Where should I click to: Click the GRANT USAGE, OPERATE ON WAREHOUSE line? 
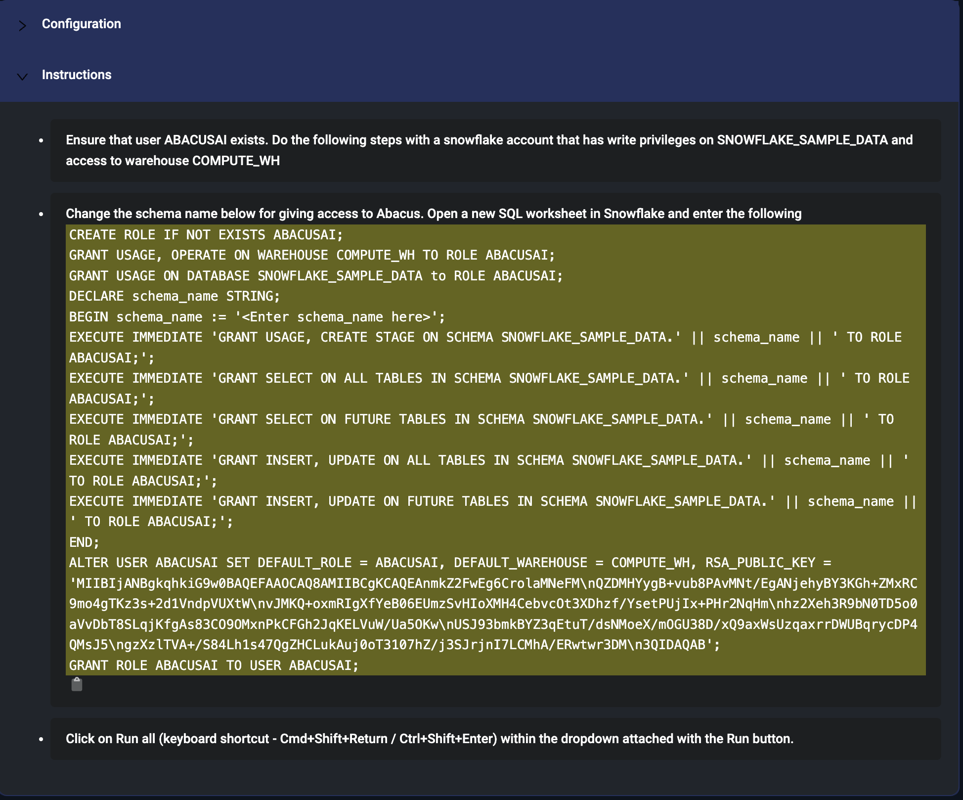point(311,255)
